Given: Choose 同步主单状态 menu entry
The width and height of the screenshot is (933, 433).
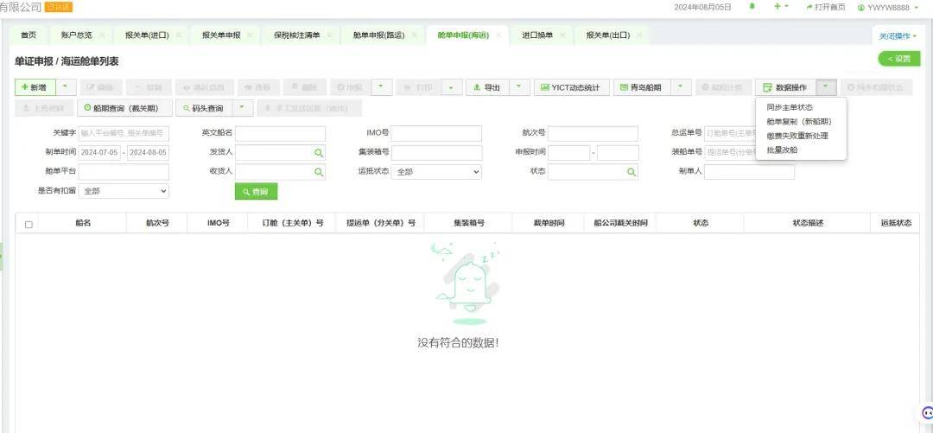Looking at the screenshot, I should point(789,107).
